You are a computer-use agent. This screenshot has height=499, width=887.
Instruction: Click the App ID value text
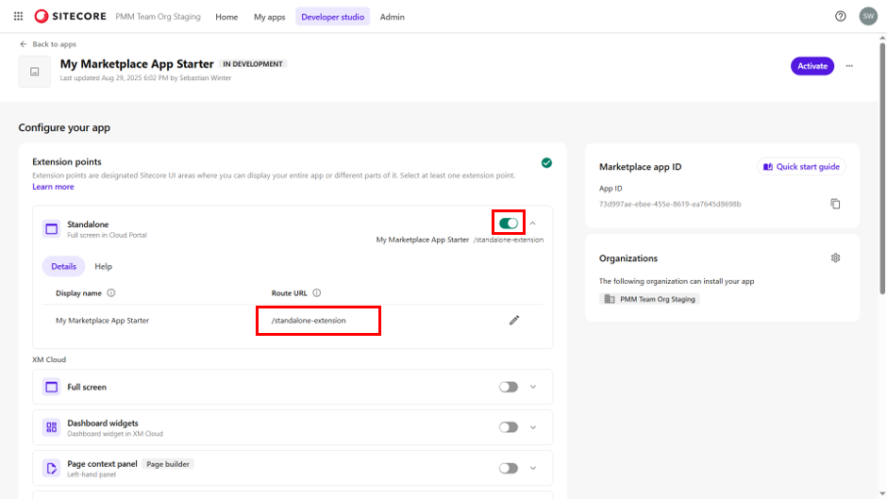670,204
